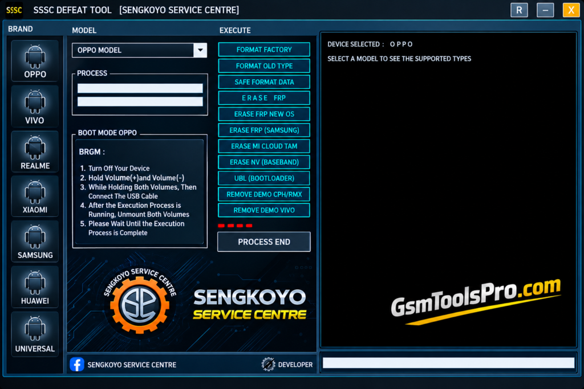Click REMOVE DEMO CPH/RMX

(264, 194)
